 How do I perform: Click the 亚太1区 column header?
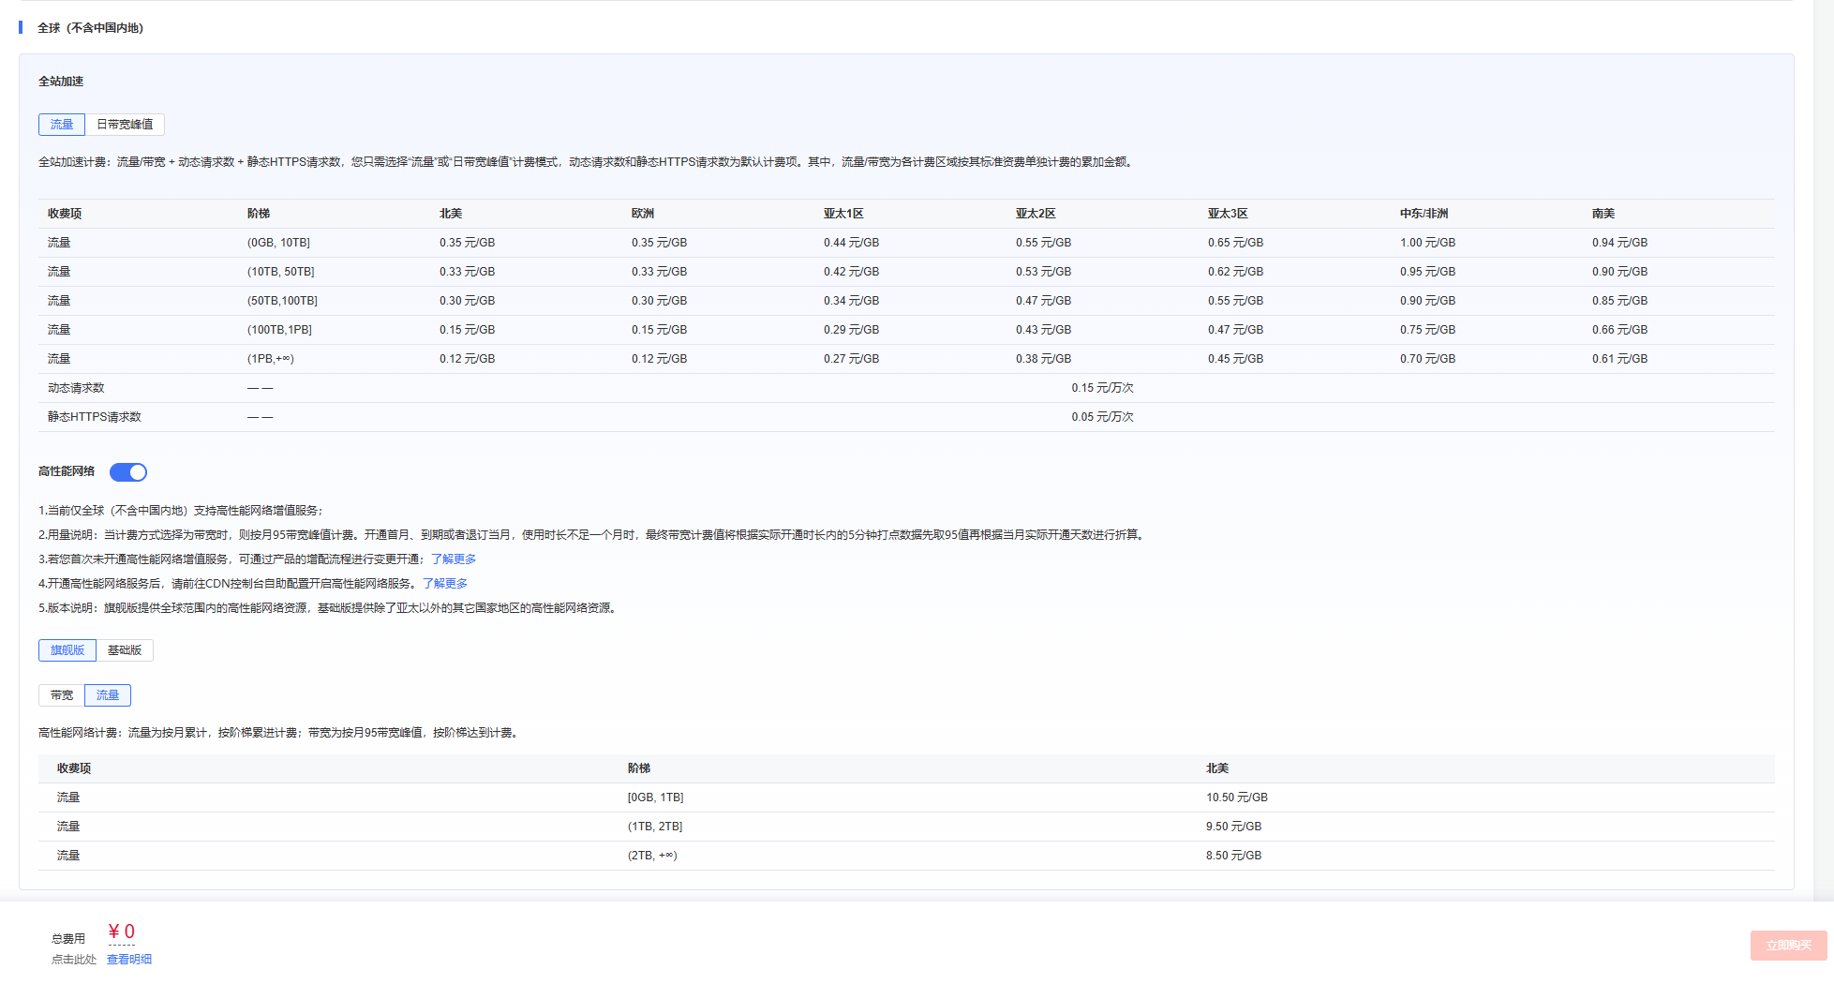843,214
